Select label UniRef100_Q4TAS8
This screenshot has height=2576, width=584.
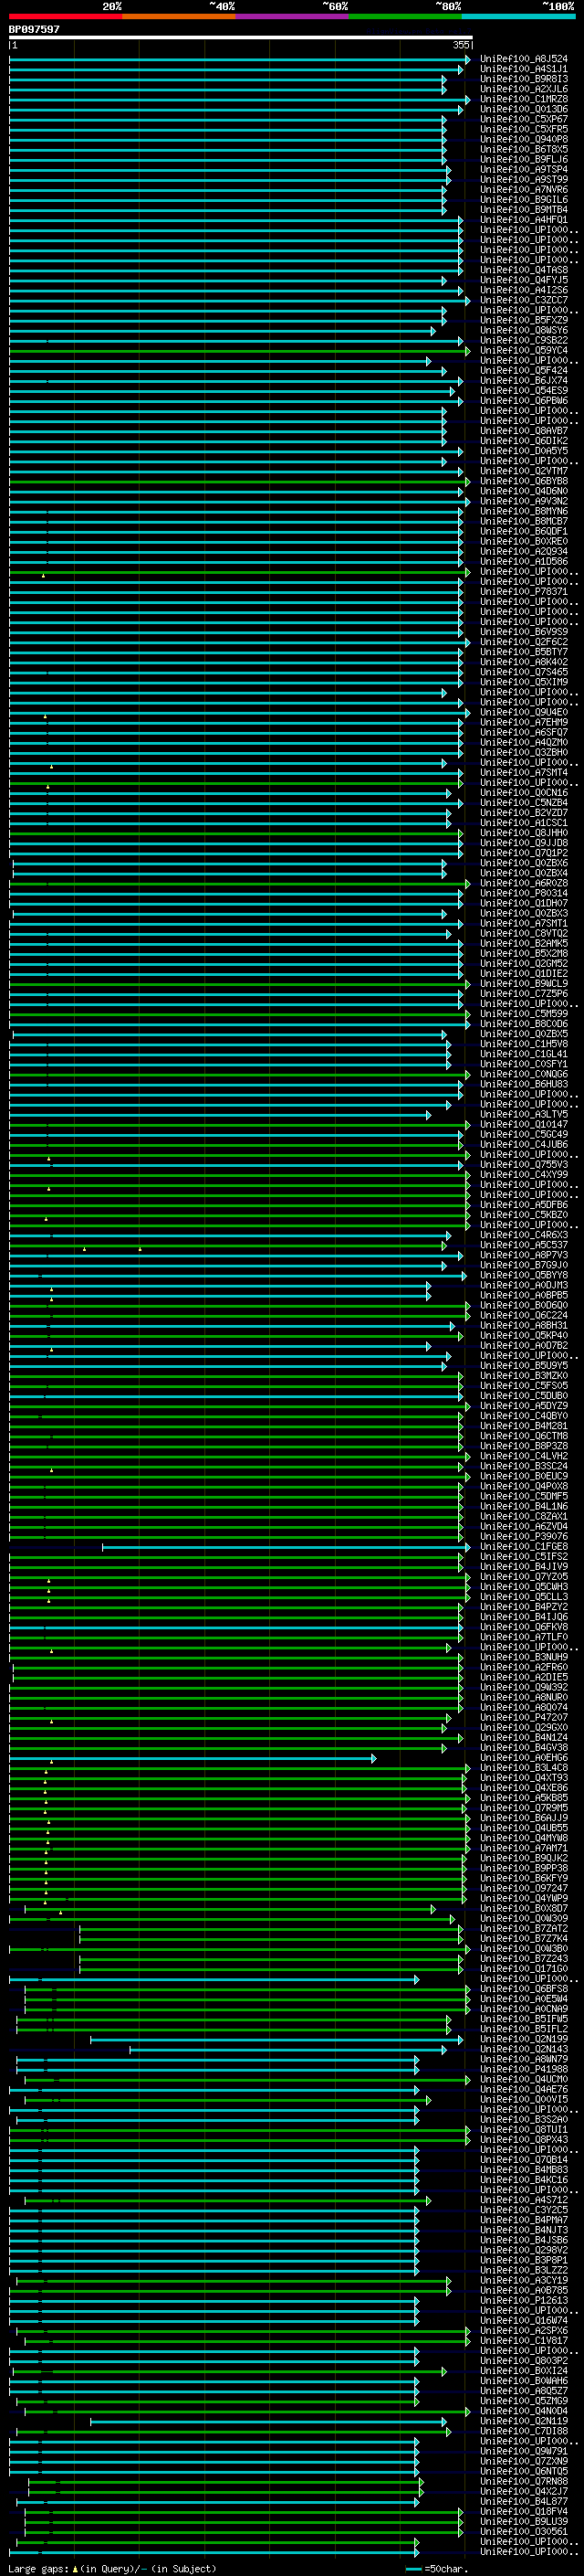[524, 270]
